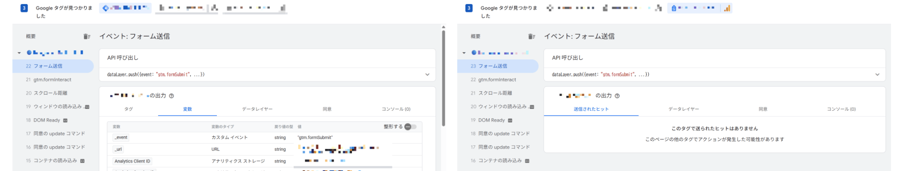Click the Analytics Client ID variable chip
Viewport: 919px width, 171px height.
(132, 161)
